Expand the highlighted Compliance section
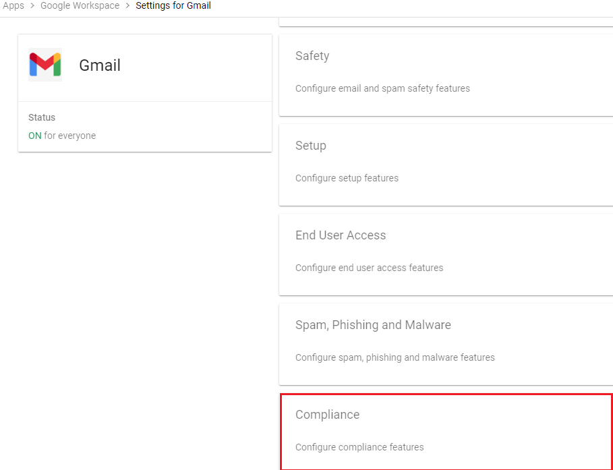 [x=446, y=432]
